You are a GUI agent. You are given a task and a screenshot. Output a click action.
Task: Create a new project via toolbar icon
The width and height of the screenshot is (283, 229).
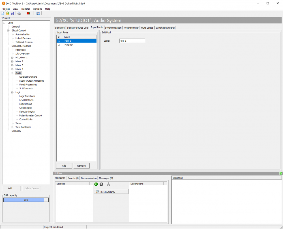coord(3,13)
